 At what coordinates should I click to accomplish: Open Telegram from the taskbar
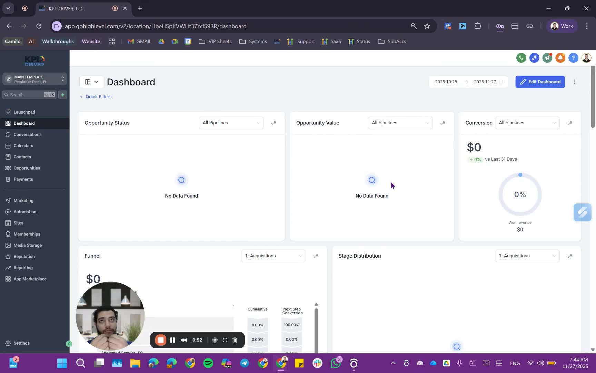245,363
